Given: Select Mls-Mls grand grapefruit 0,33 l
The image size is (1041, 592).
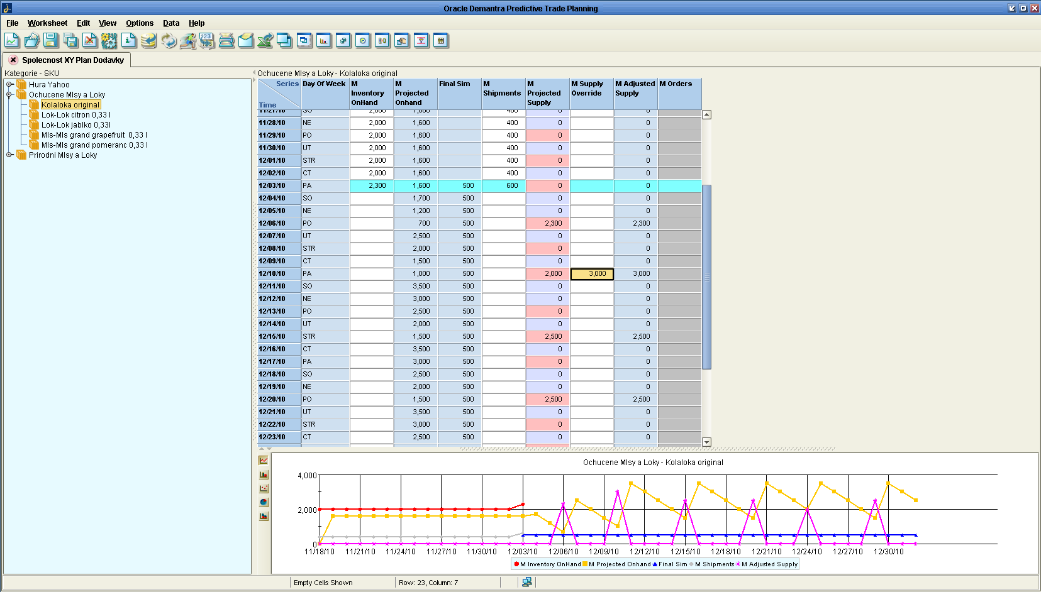Looking at the screenshot, I should click(94, 135).
